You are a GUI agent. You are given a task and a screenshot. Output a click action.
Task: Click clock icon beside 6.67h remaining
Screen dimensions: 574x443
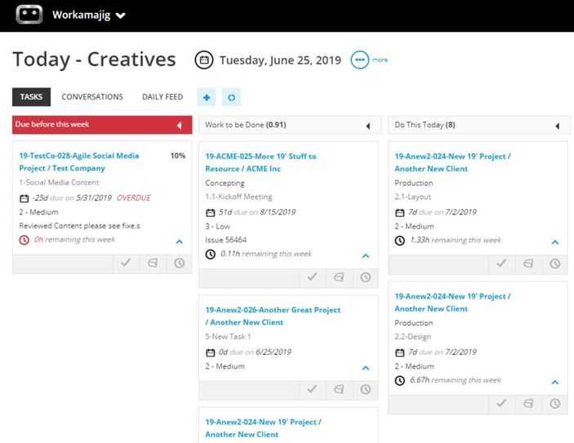(400, 380)
